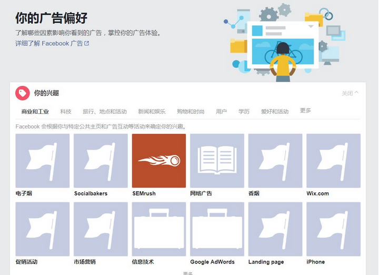Click the 信息技术 label text
Image resolution: width=379 pixels, height=275 pixels.
(x=143, y=262)
